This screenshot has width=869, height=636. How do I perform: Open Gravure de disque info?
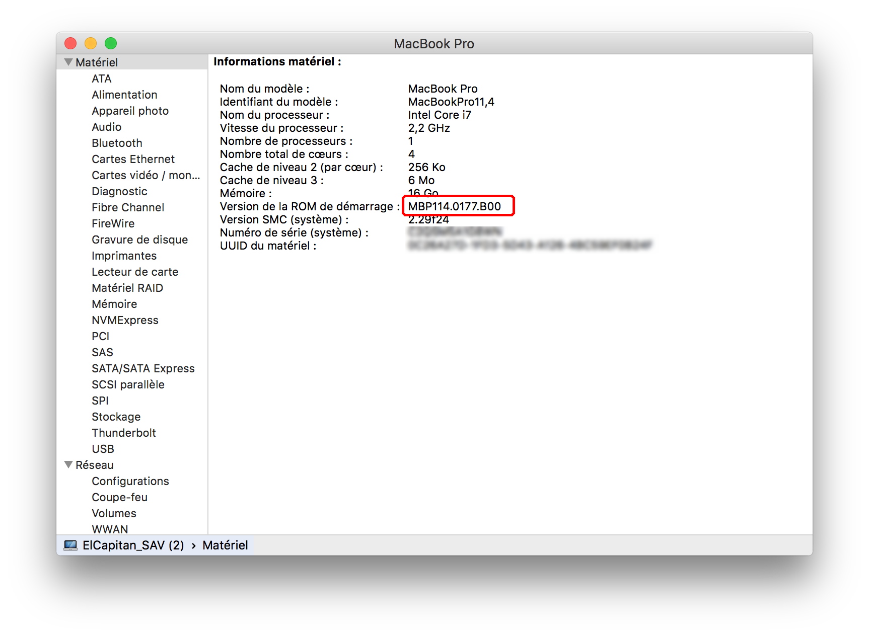(x=139, y=240)
